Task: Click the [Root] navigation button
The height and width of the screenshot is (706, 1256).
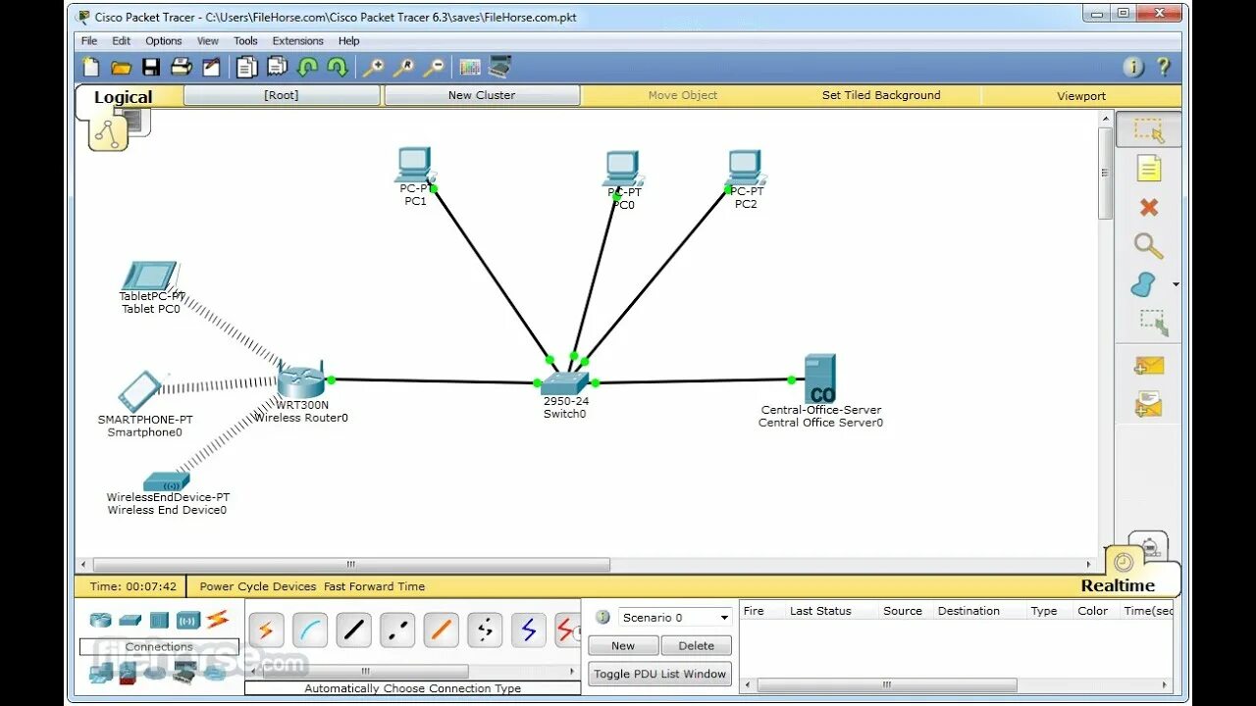Action: 282,95
